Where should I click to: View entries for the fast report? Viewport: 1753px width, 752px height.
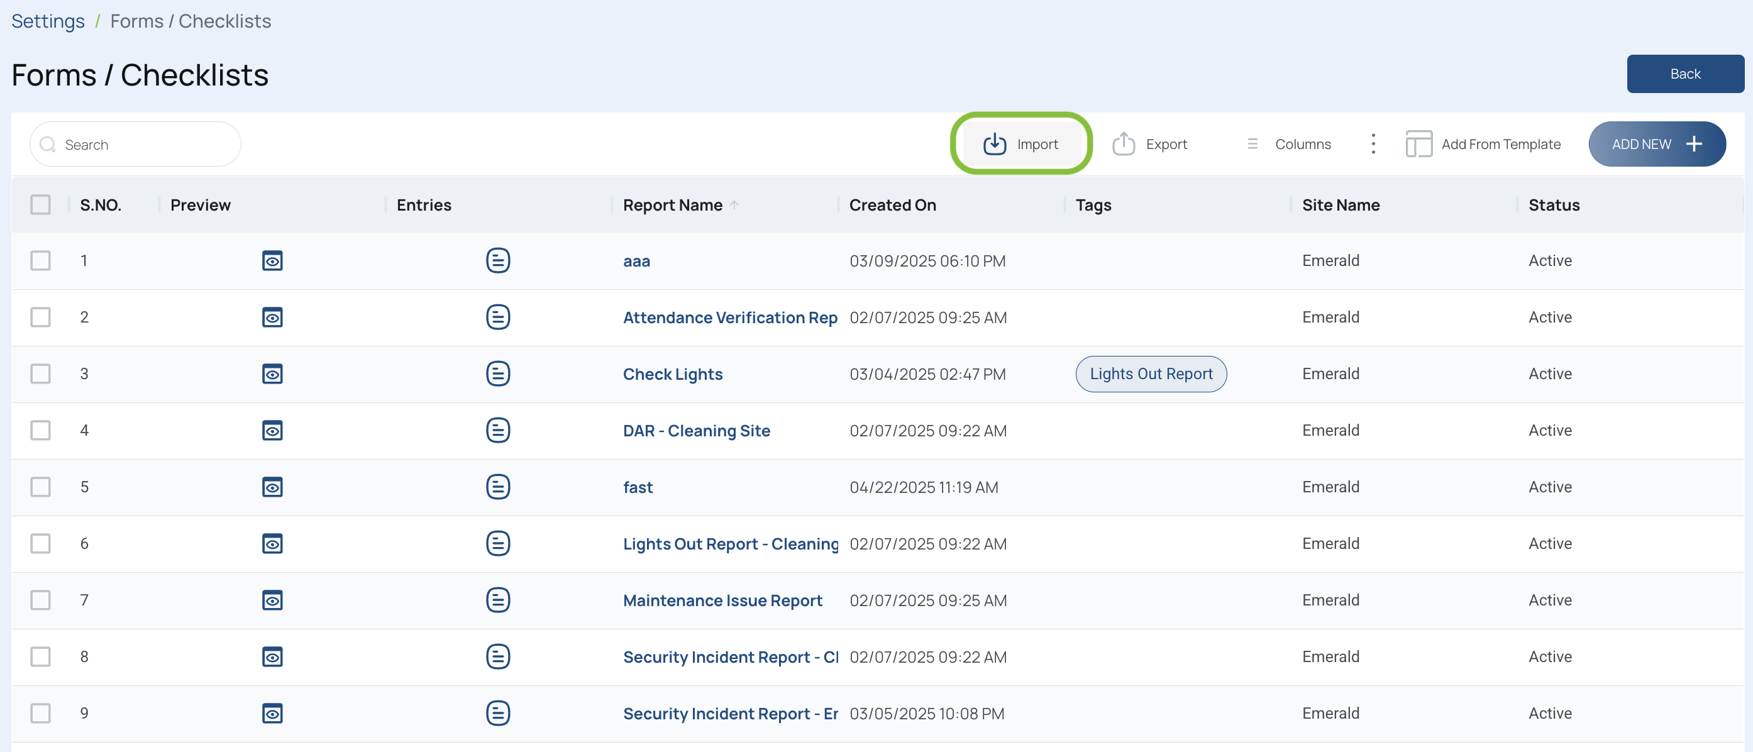click(x=498, y=486)
